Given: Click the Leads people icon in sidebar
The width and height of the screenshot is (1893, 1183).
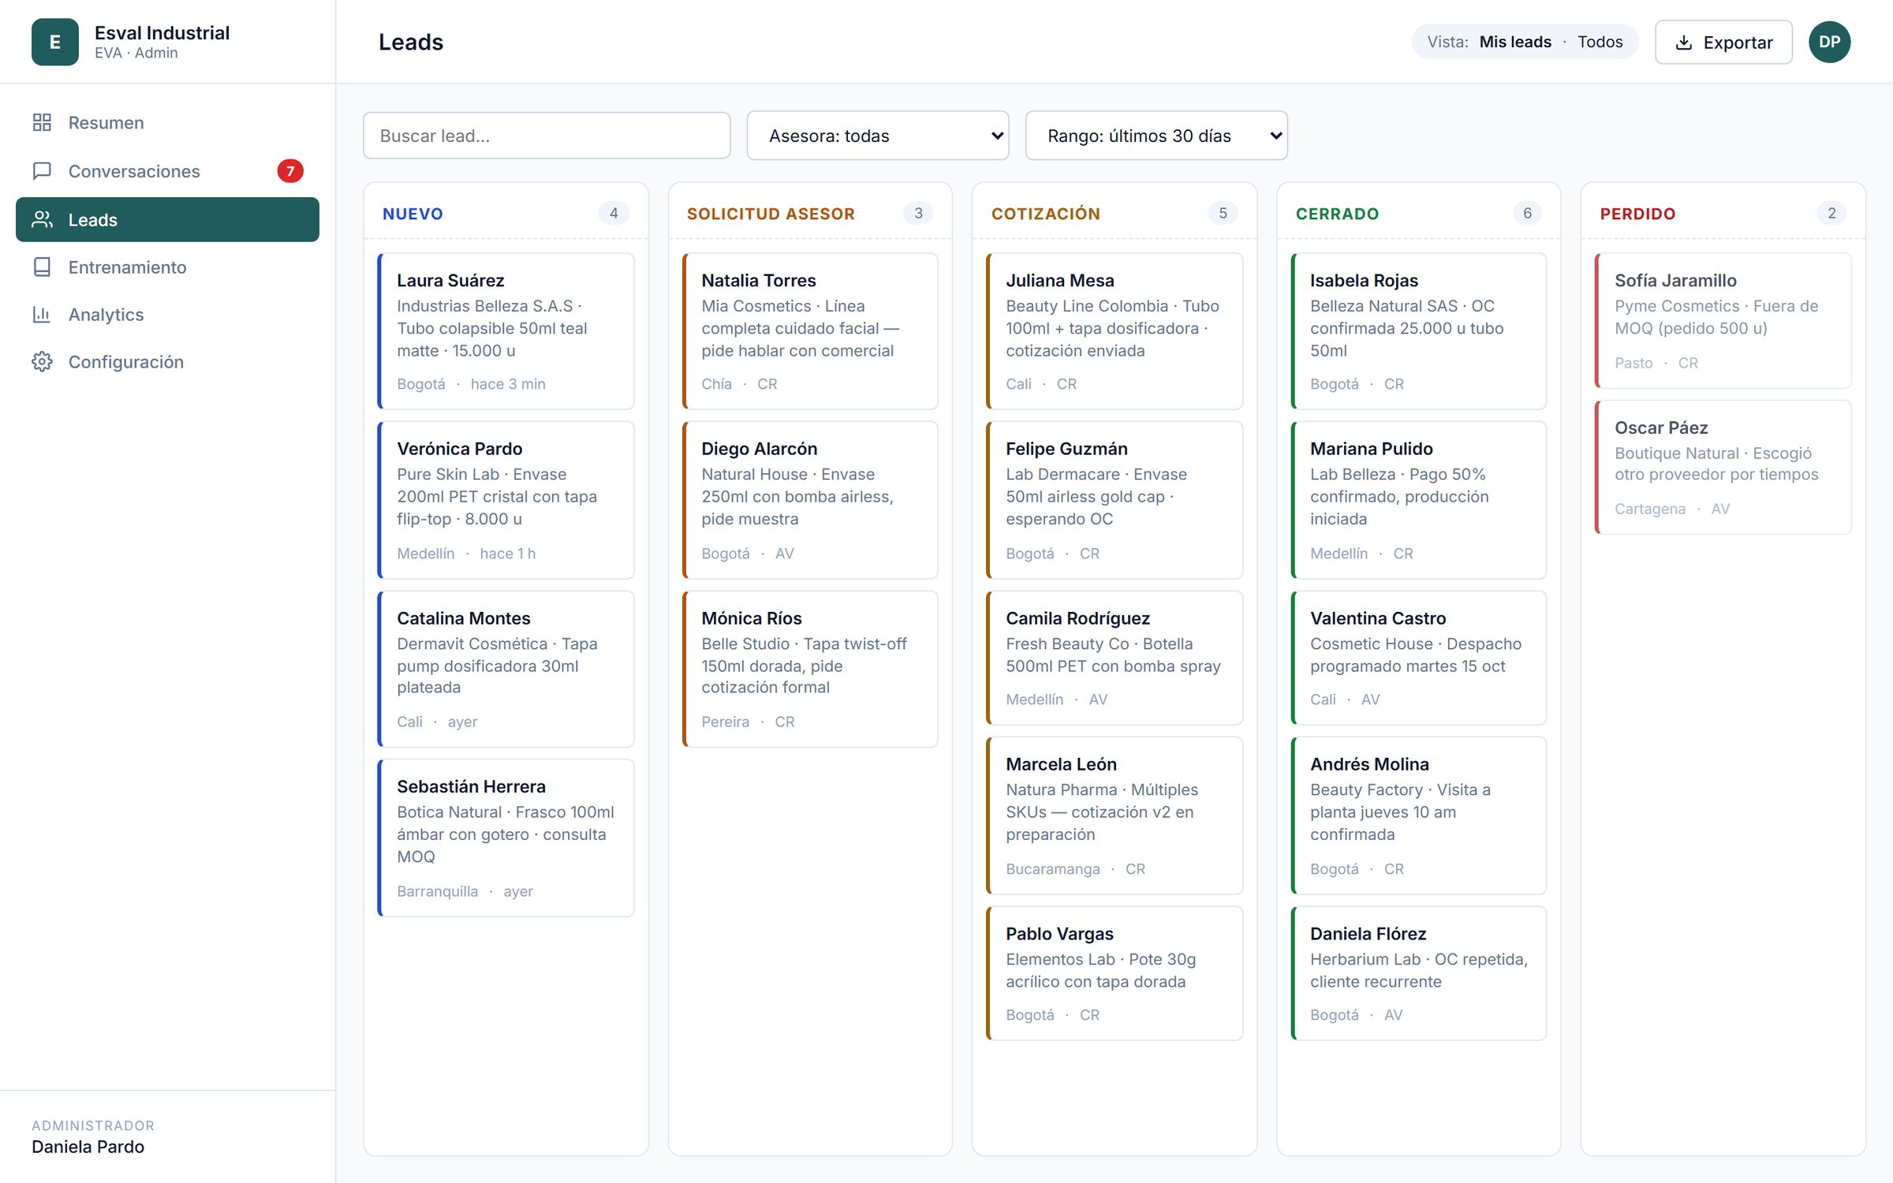Looking at the screenshot, I should (x=42, y=219).
